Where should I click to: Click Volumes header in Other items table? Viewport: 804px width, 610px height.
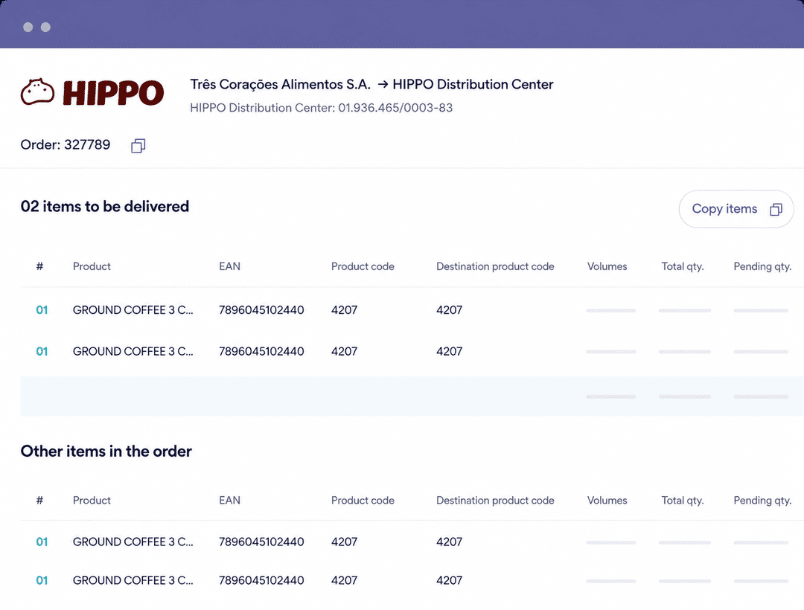(607, 501)
